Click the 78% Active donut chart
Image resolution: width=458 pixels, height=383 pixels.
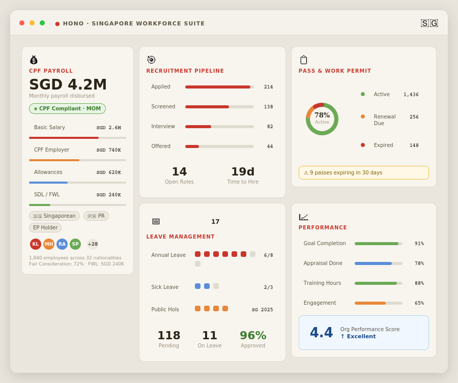click(x=322, y=119)
